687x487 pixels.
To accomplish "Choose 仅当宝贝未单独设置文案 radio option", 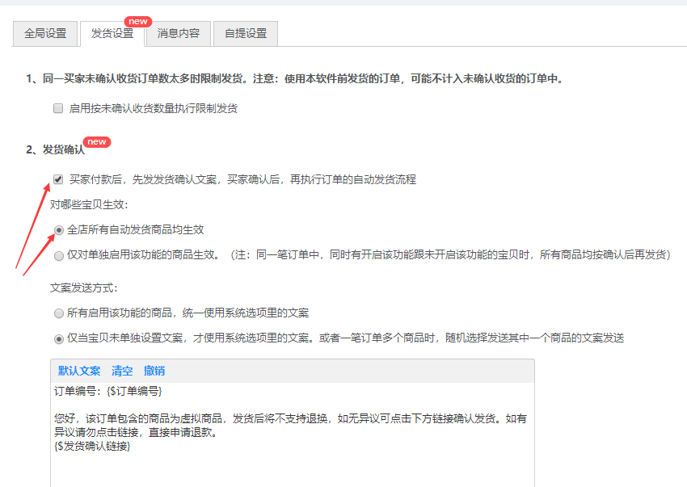I will (59, 339).
